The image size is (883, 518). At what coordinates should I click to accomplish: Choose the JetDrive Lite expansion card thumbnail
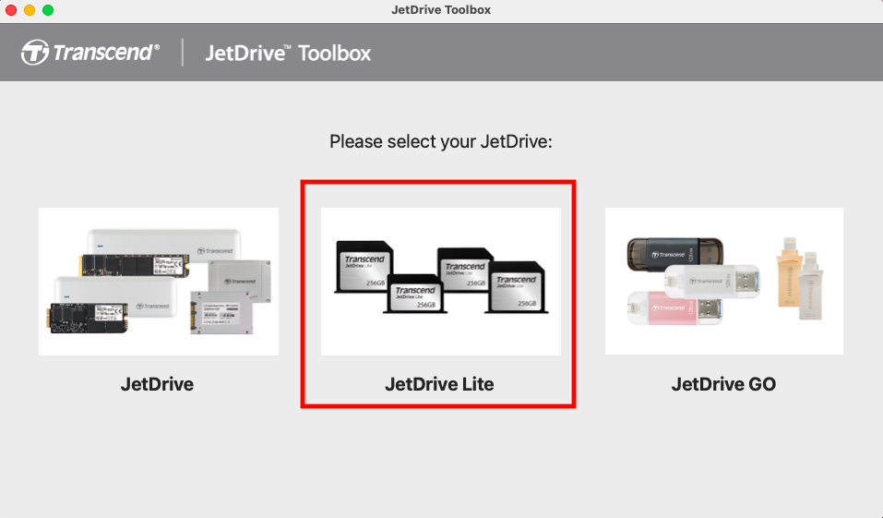click(x=440, y=282)
